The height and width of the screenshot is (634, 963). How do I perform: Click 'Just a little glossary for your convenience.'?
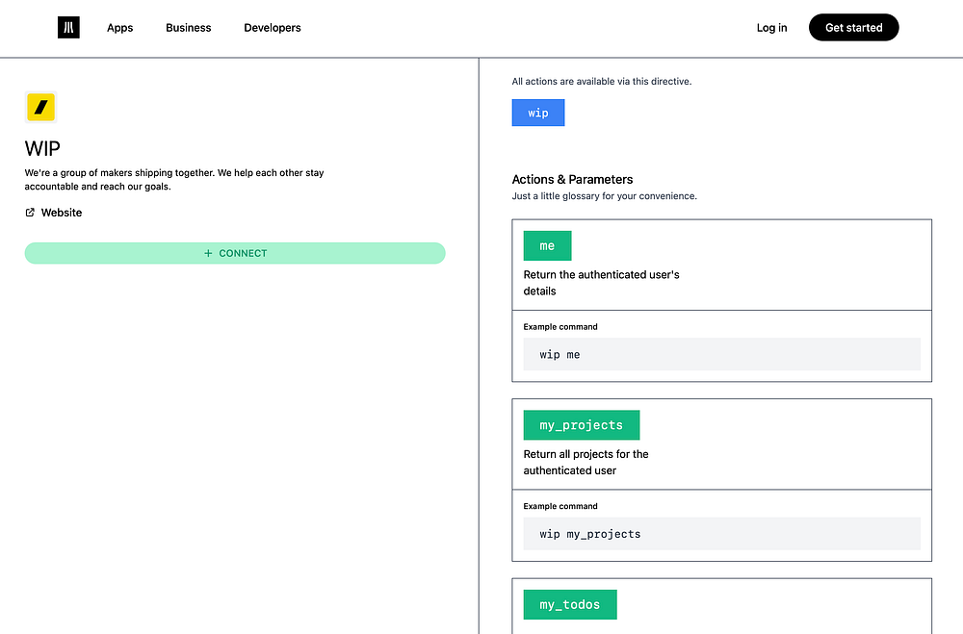[605, 196]
